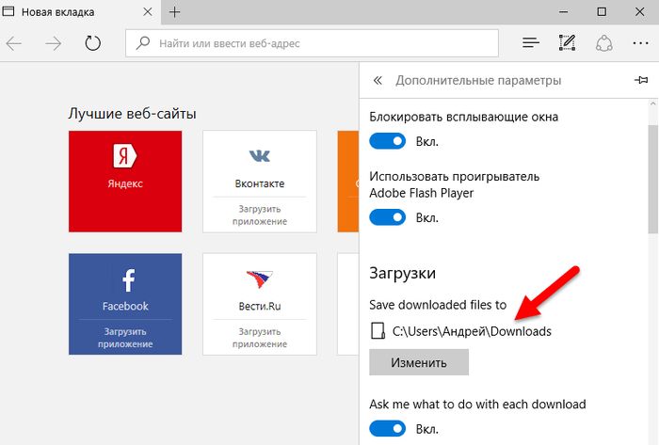Pin the settings pane with pin icon
Viewport: 659px width, 445px height.
click(x=641, y=80)
